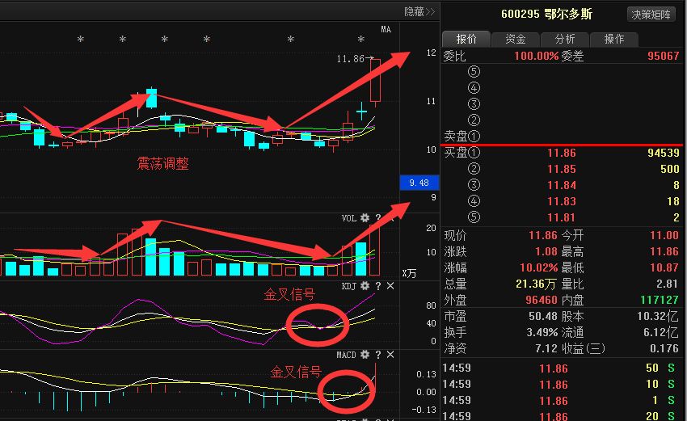Open the 决策矩阵 button
Image resolution: width=687 pixels, height=421 pixels.
coord(651,15)
